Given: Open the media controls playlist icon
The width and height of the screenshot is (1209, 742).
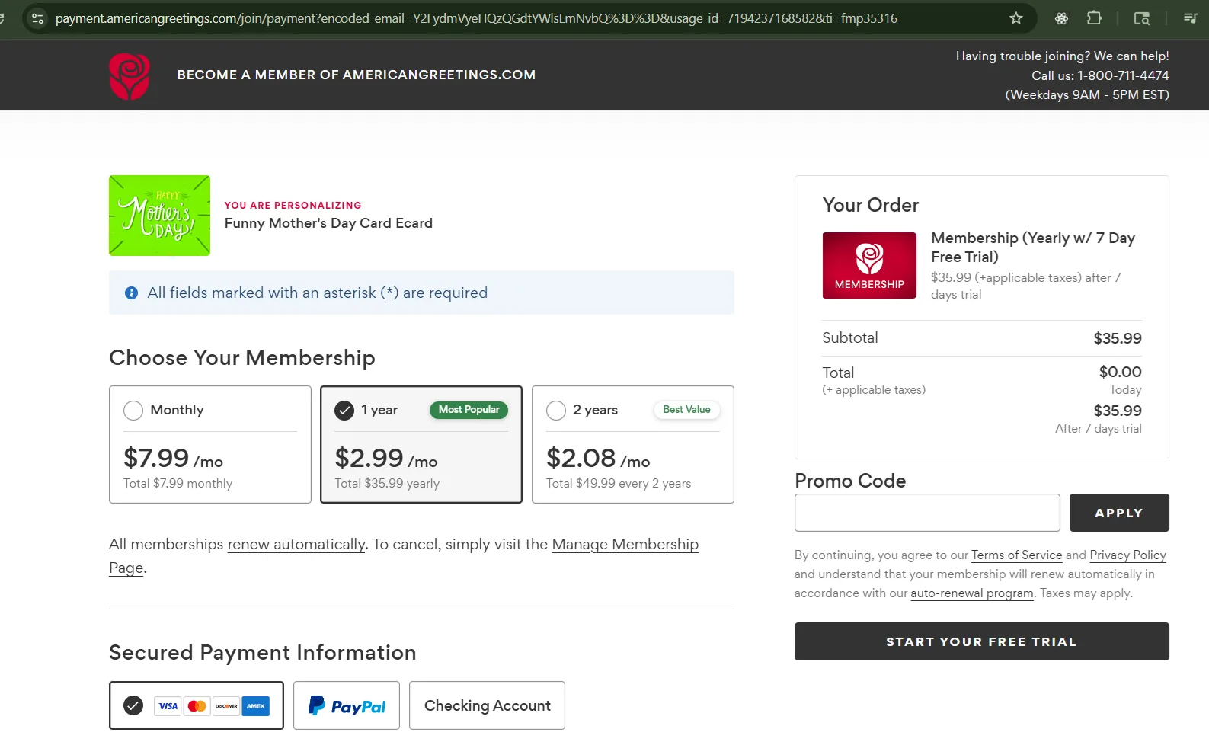Looking at the screenshot, I should coord(1191,18).
